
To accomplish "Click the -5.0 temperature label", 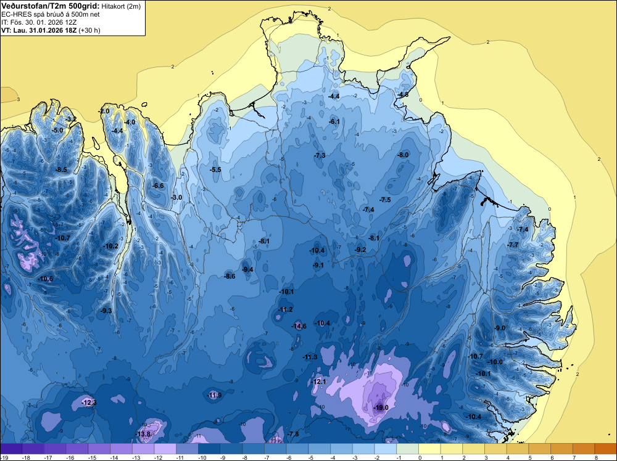I will click(x=57, y=130).
